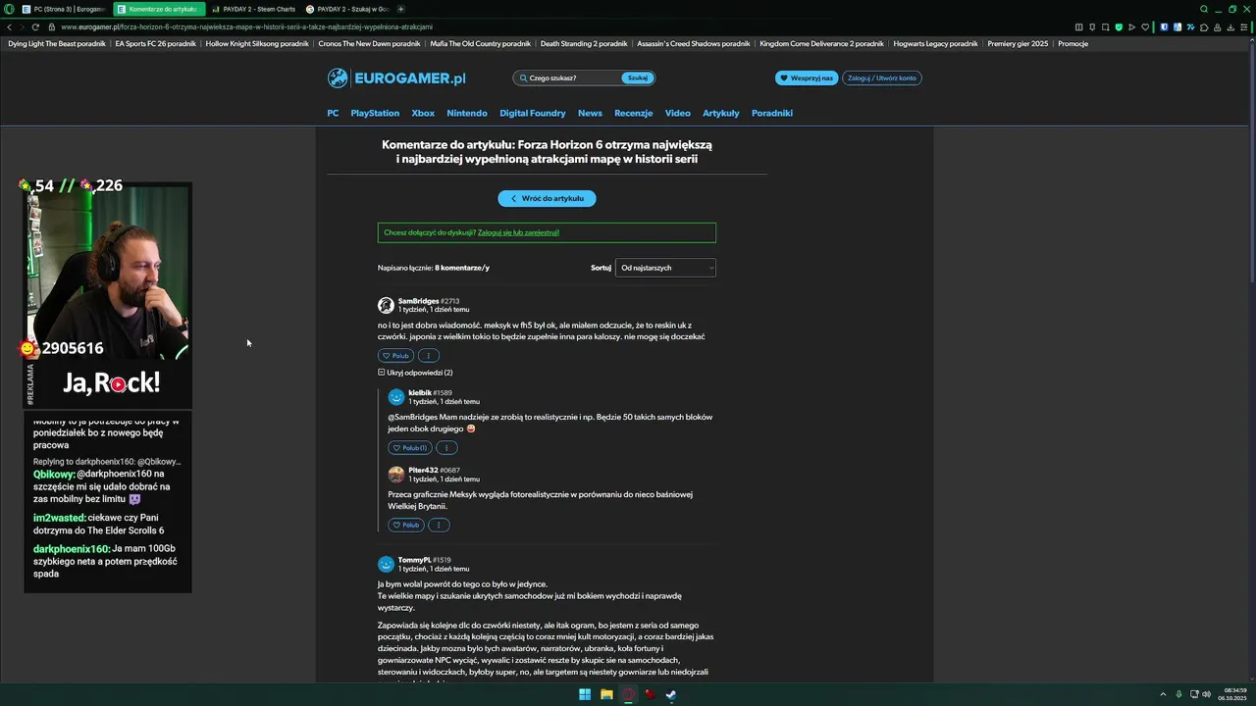Click the kielbik username
This screenshot has width=1256, height=706.
(x=420, y=392)
